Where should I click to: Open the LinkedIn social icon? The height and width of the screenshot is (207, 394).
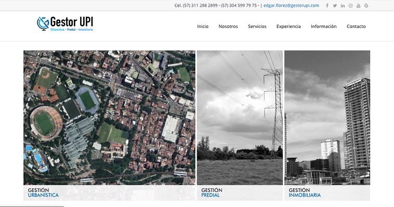343,6
